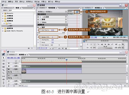The image size is (129, 95).
Task: Click Play in the monitor
Action: pyautogui.click(x=105, y=44)
